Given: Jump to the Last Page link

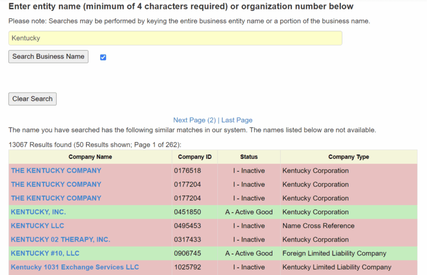Looking at the screenshot, I should [237, 120].
